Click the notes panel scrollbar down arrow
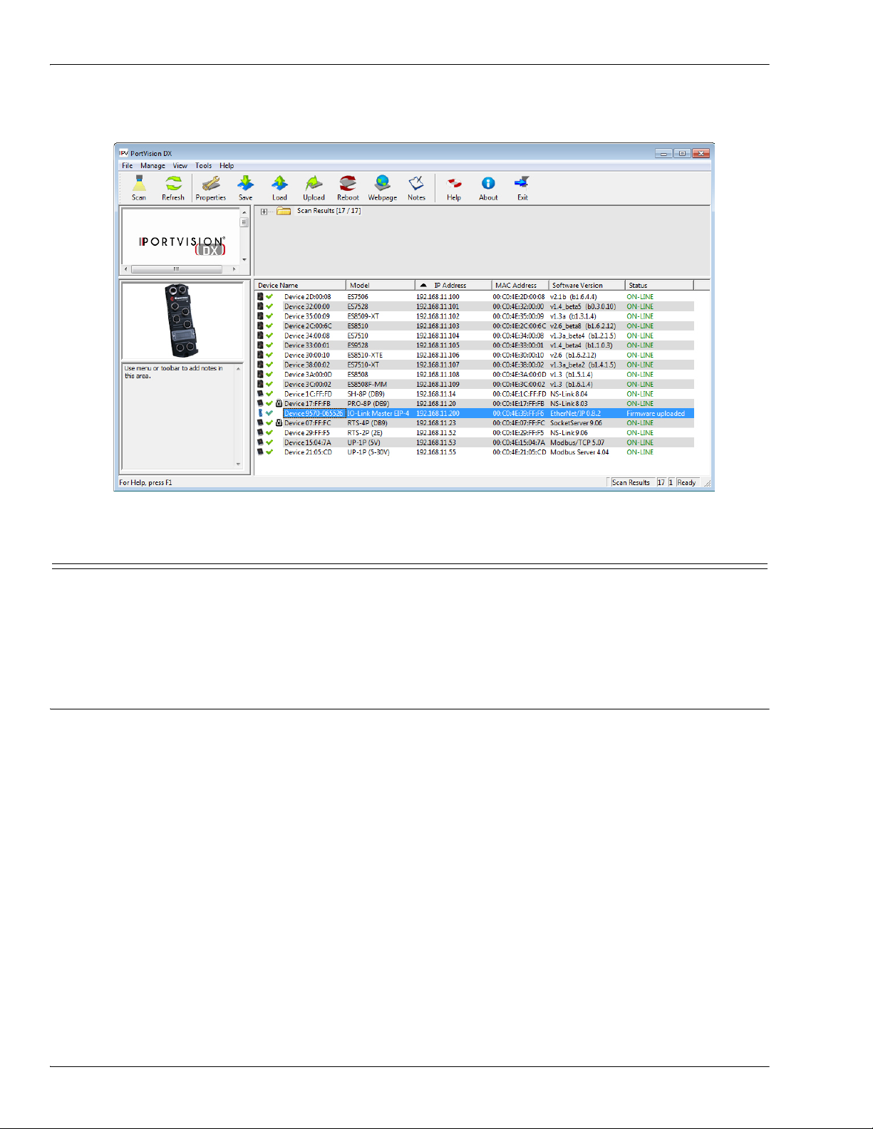Image resolution: width=873 pixels, height=1129 pixels. pyautogui.click(x=238, y=464)
